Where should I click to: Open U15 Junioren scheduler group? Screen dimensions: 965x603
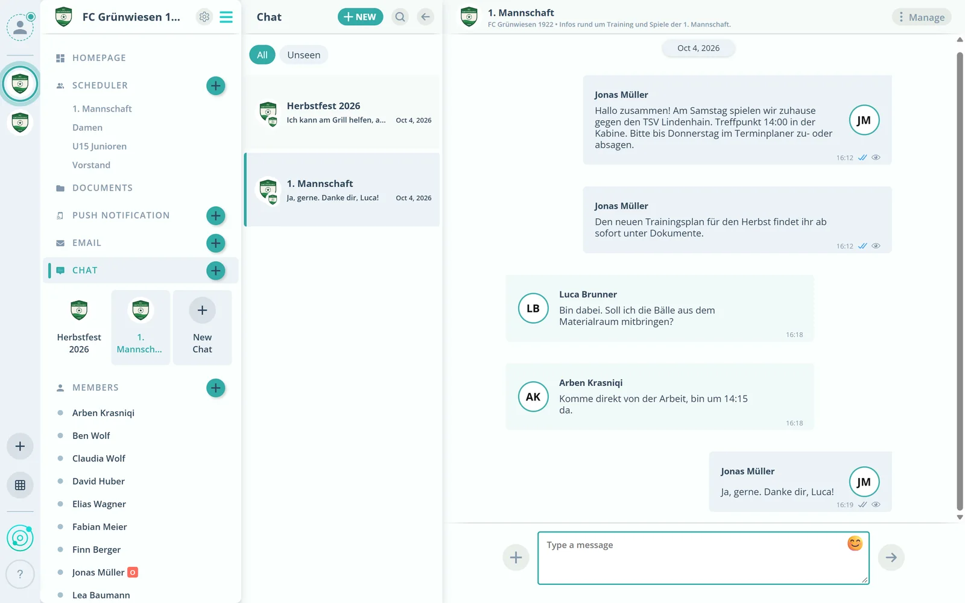100,146
